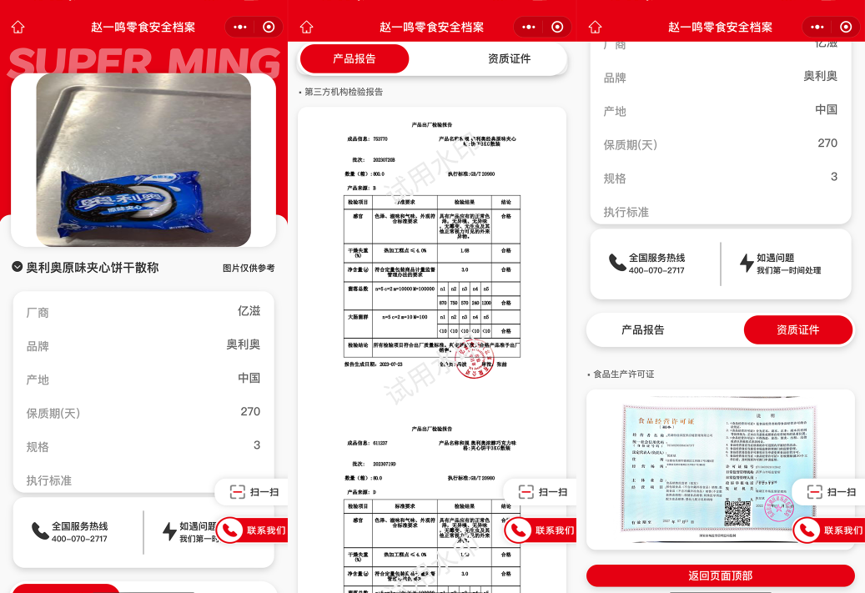
Task: Tap the 扫一扫 button in the leftmost panel
Action: [253, 492]
